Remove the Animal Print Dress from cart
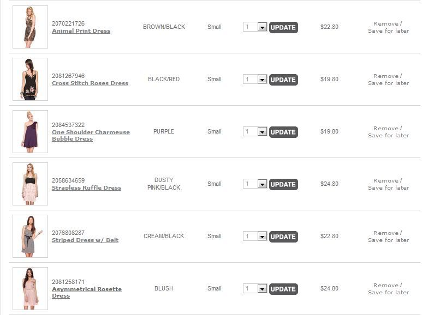422x315 pixels. pos(386,23)
